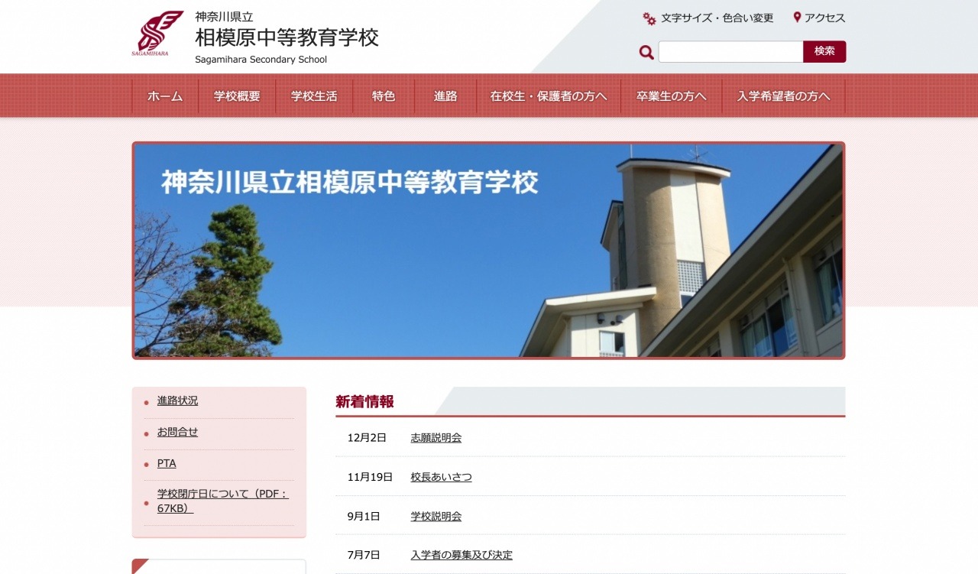Open PTA sidebar link
978x574 pixels.
[x=167, y=463]
